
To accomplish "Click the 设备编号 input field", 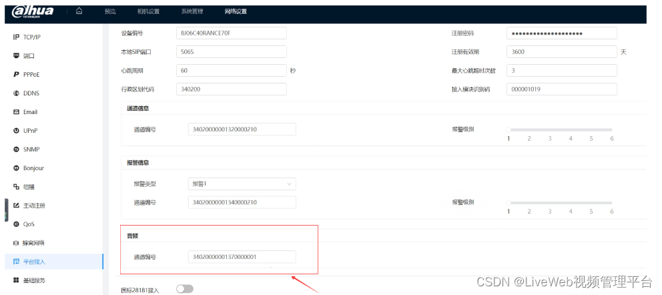I will (x=232, y=33).
